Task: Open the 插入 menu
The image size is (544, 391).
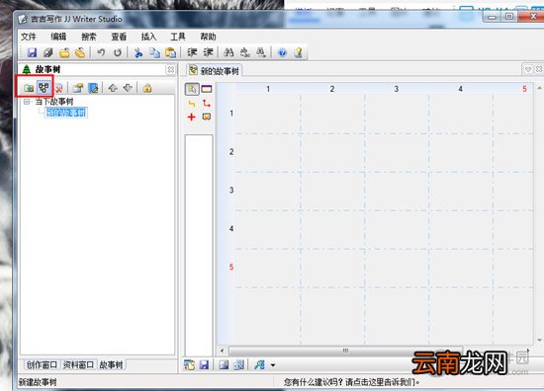Action: (x=148, y=37)
